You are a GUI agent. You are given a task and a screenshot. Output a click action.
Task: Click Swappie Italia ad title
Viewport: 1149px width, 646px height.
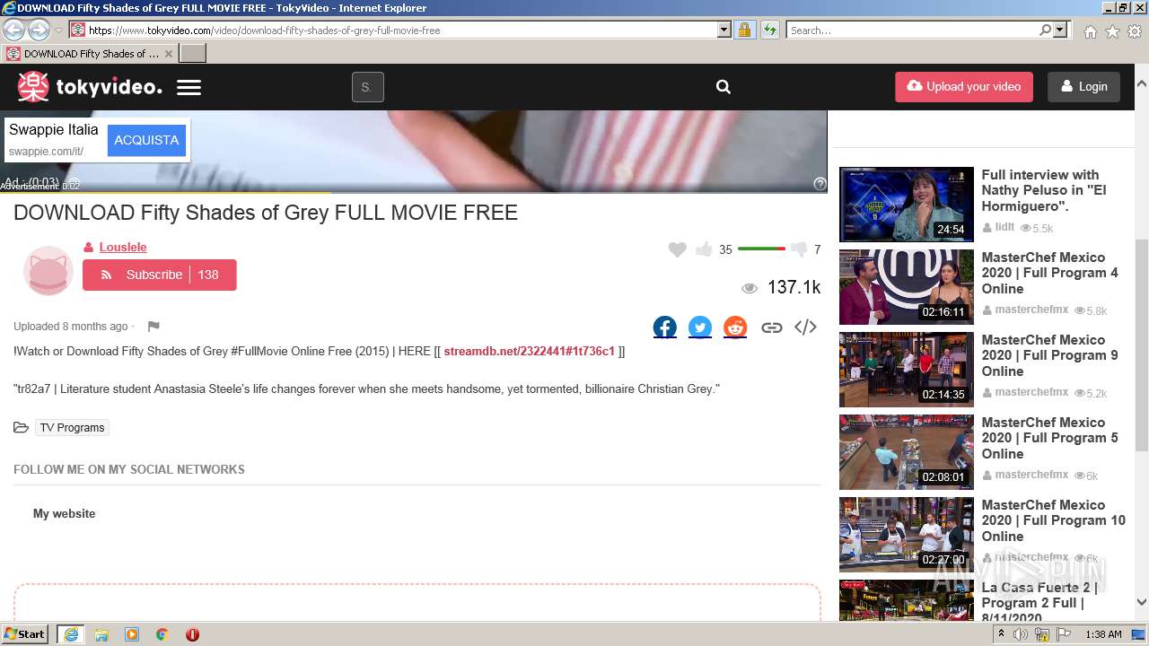click(53, 129)
